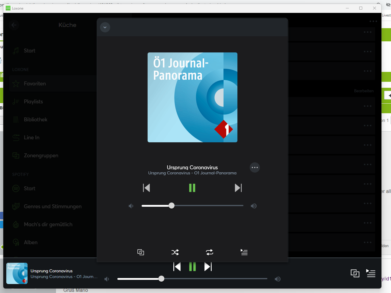Open the Bibliothek section
The height and width of the screenshot is (293, 391).
coord(53,120)
